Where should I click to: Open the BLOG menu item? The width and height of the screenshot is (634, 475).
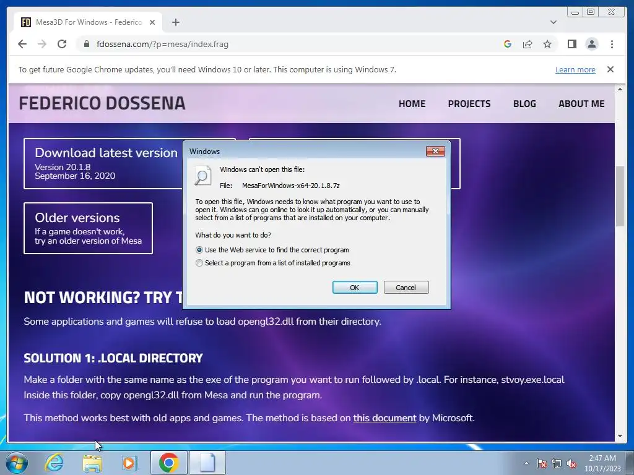tap(524, 104)
